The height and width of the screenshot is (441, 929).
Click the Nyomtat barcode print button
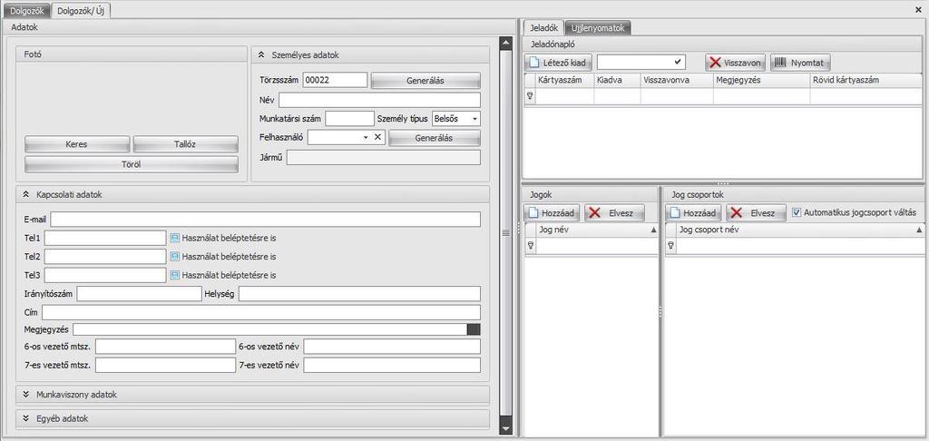[800, 63]
